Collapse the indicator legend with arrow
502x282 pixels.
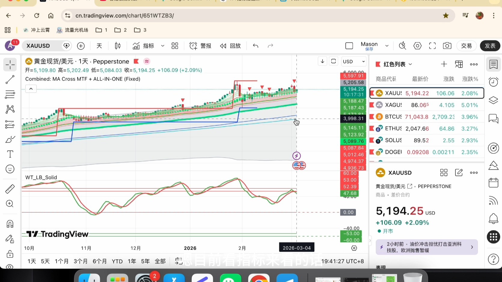(31, 89)
